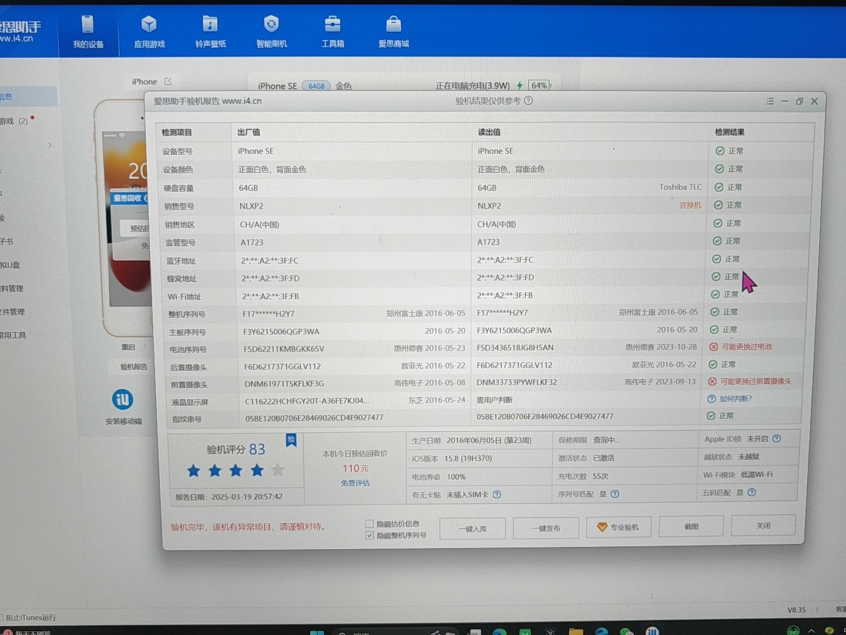
Task: Click the 验机报告 button behind the dialog
Action: tap(134, 366)
